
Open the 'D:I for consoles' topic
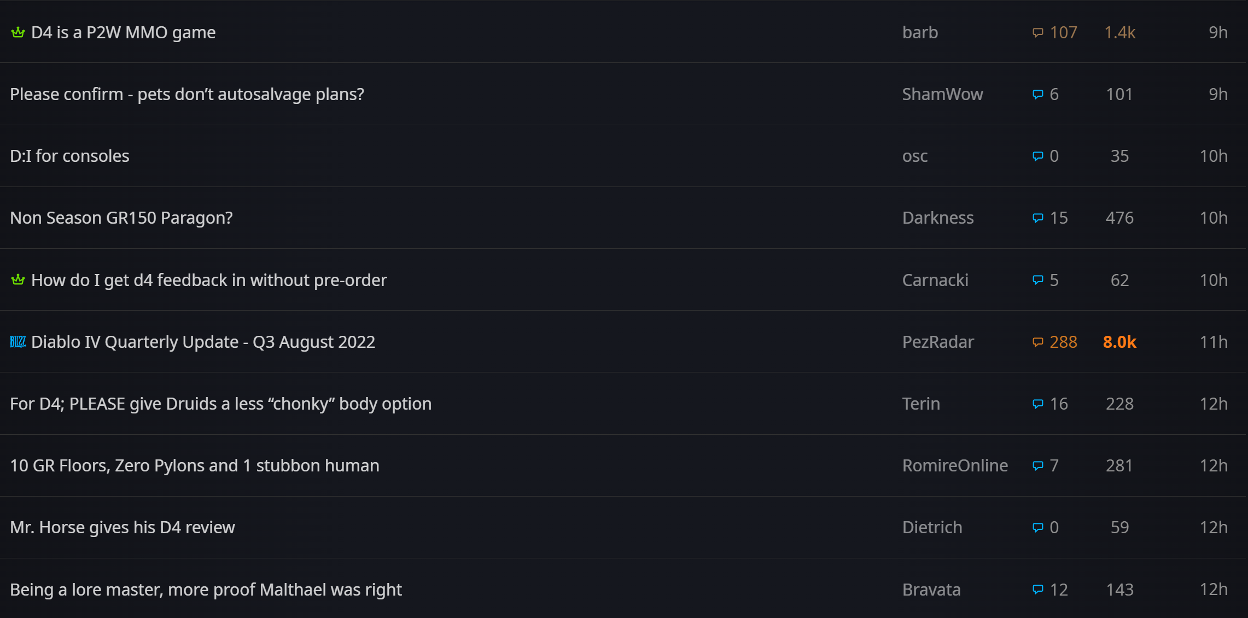tap(69, 156)
